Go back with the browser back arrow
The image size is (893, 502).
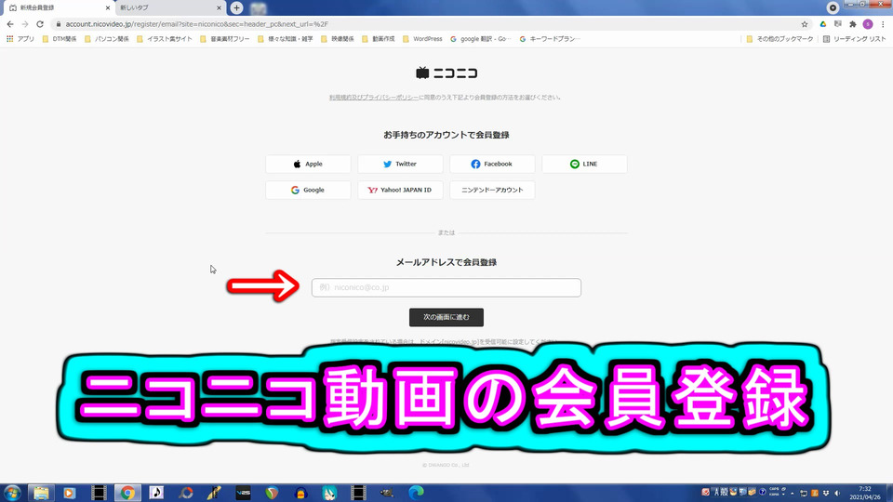coord(10,24)
